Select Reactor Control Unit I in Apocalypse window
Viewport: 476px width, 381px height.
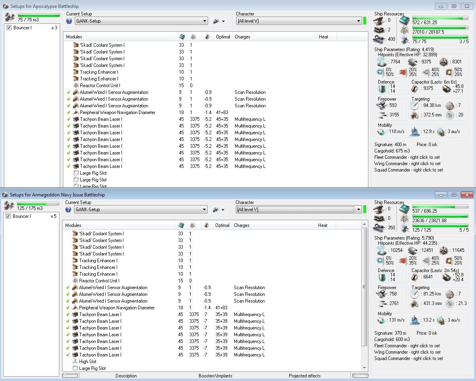click(x=100, y=86)
